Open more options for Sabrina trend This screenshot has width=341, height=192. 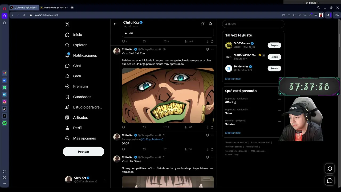(279, 121)
